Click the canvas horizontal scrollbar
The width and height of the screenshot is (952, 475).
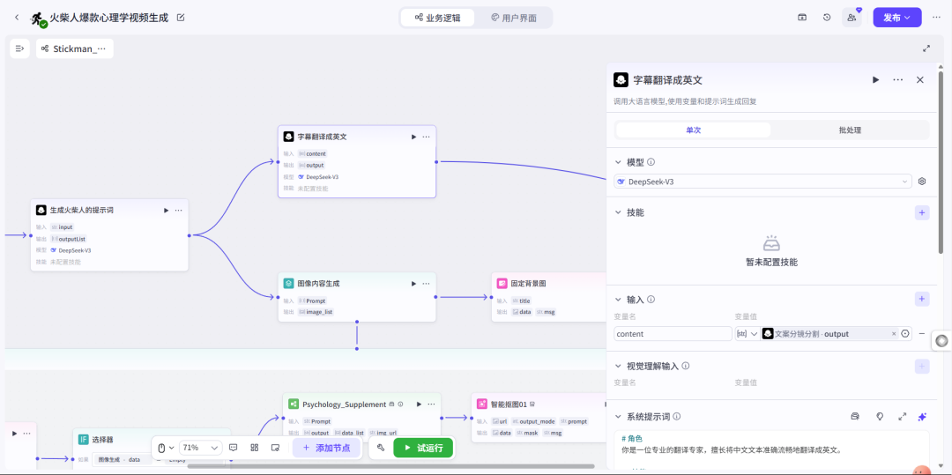390,466
